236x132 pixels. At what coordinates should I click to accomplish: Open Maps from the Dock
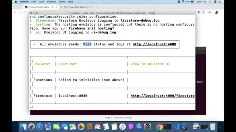tap(73, 127)
